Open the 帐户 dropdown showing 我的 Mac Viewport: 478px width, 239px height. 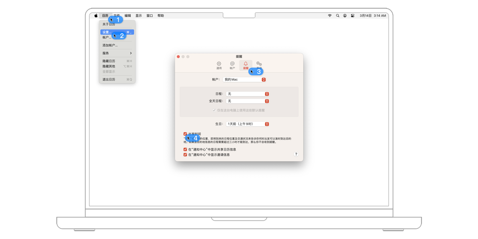(245, 79)
